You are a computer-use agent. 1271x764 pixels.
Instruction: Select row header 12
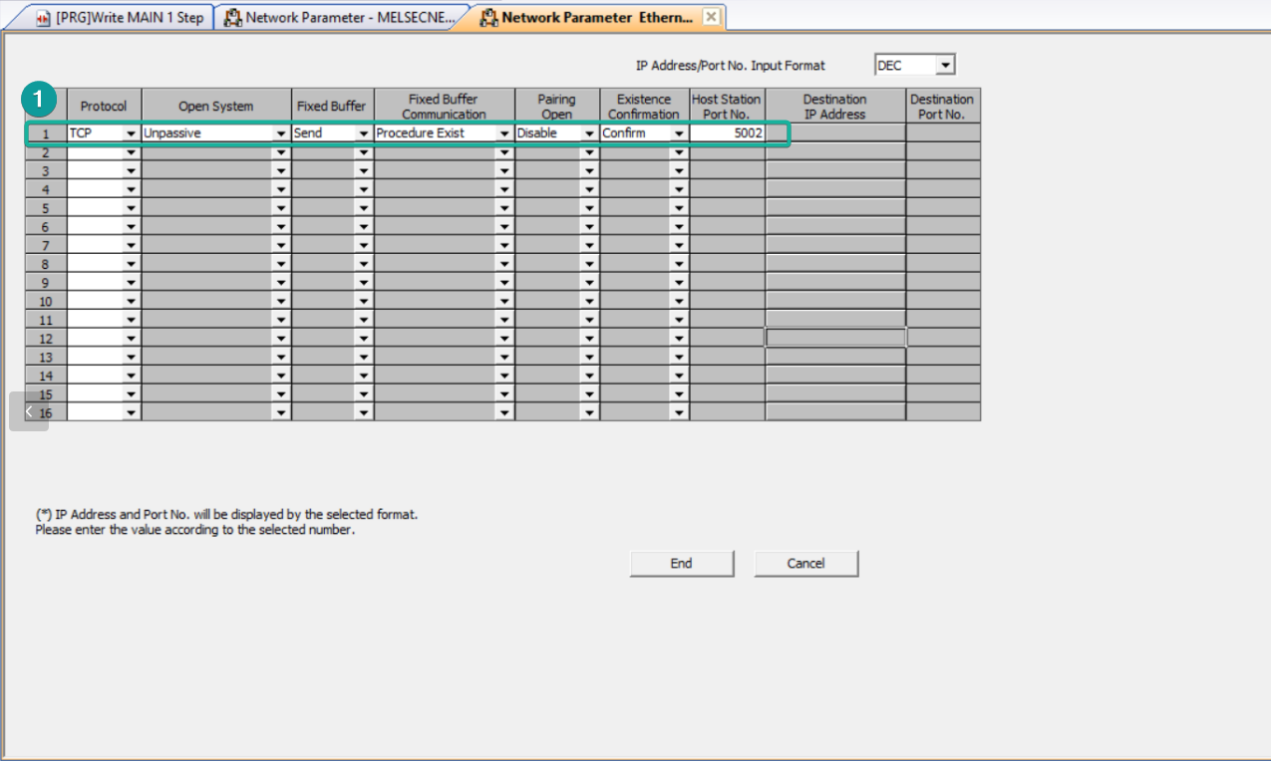coord(46,339)
